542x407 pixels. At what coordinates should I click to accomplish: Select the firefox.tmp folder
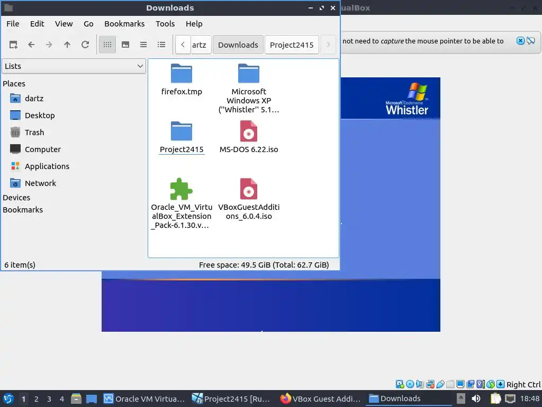pyautogui.click(x=182, y=79)
